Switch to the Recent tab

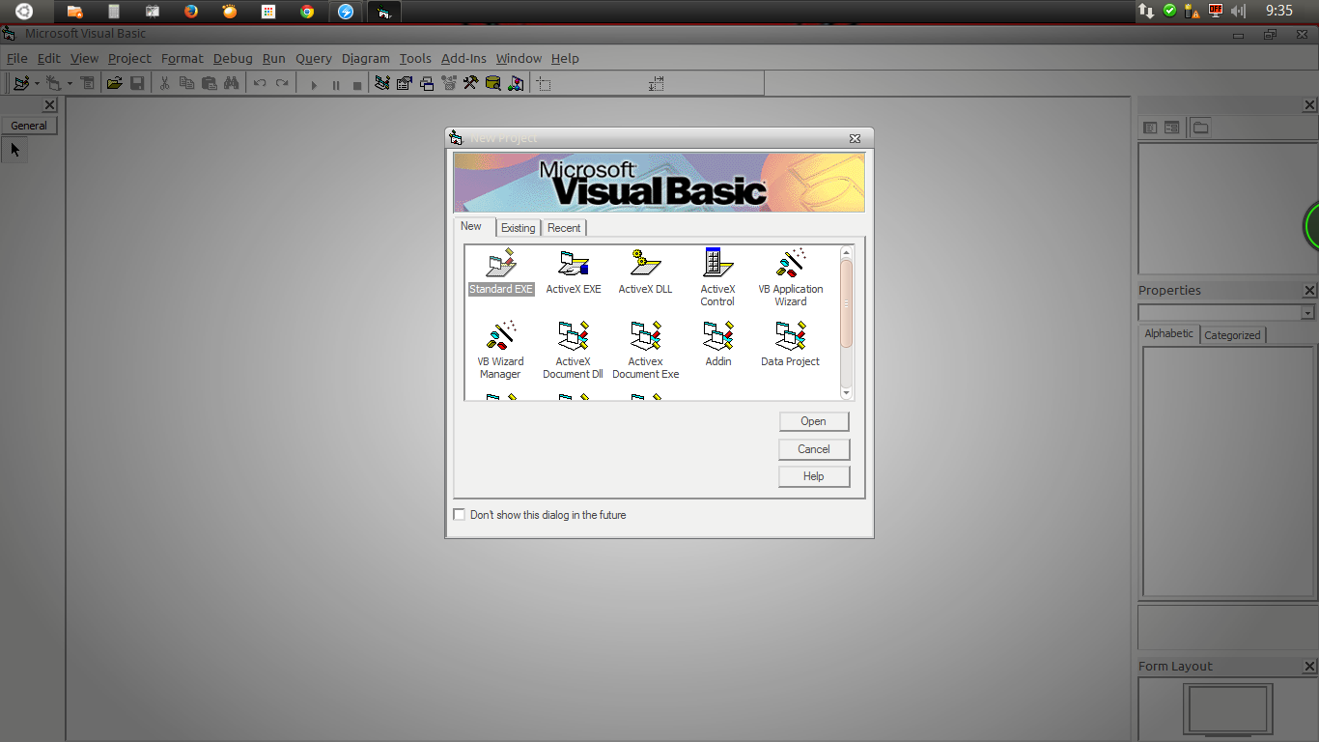[x=564, y=228]
